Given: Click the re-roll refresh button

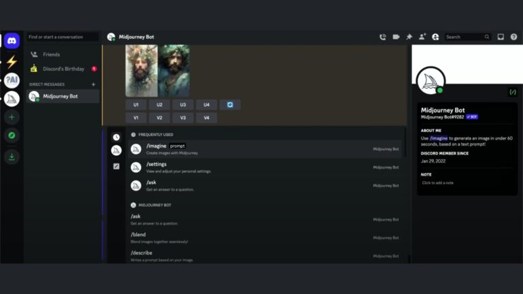Looking at the screenshot, I should point(230,105).
